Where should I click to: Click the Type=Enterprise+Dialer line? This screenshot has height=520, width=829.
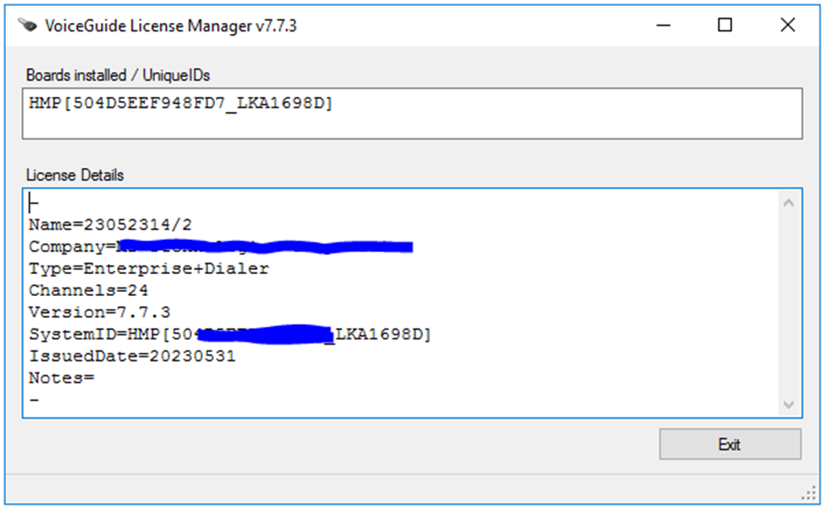[x=149, y=269]
